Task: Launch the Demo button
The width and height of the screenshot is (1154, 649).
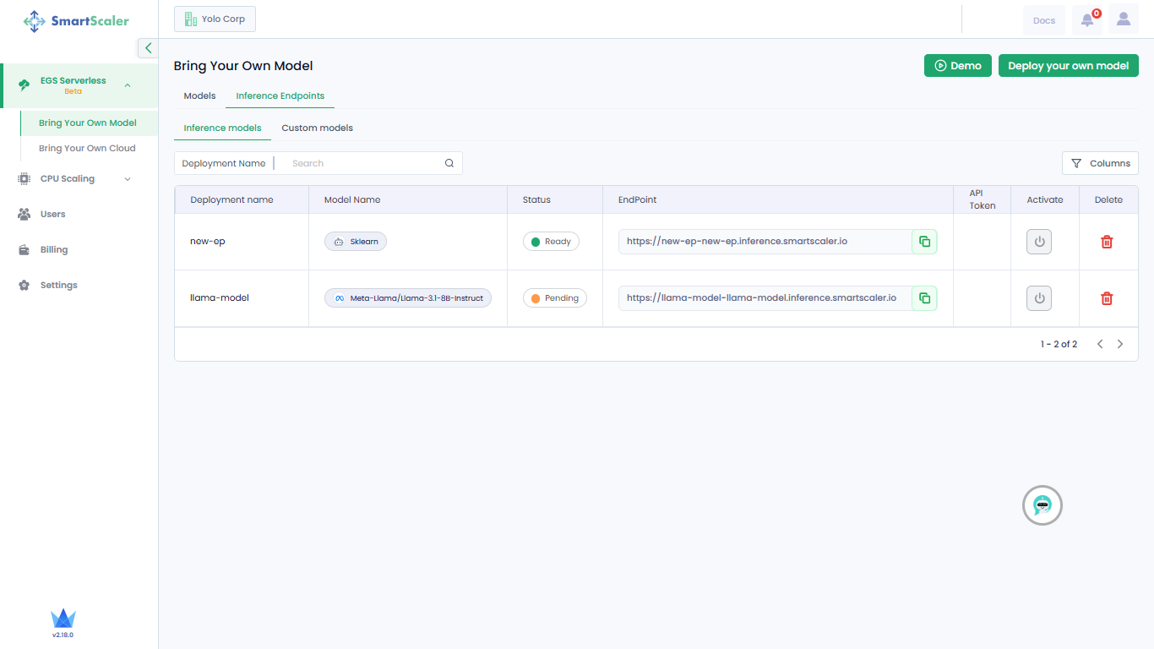Action: 957,66
